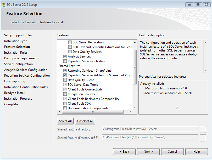Click the Select All button
212x160 pixels.
(65, 121)
